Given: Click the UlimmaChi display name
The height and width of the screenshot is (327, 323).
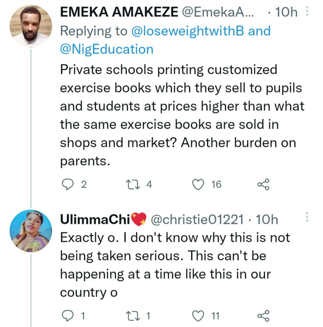Looking at the screenshot, I should (99, 219).
